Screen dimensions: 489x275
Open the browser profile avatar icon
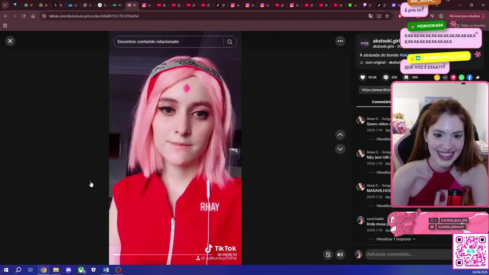point(441,16)
